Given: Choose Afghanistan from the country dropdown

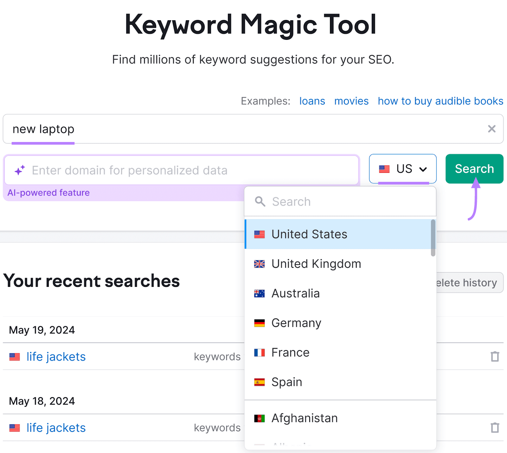Looking at the screenshot, I should click(304, 418).
